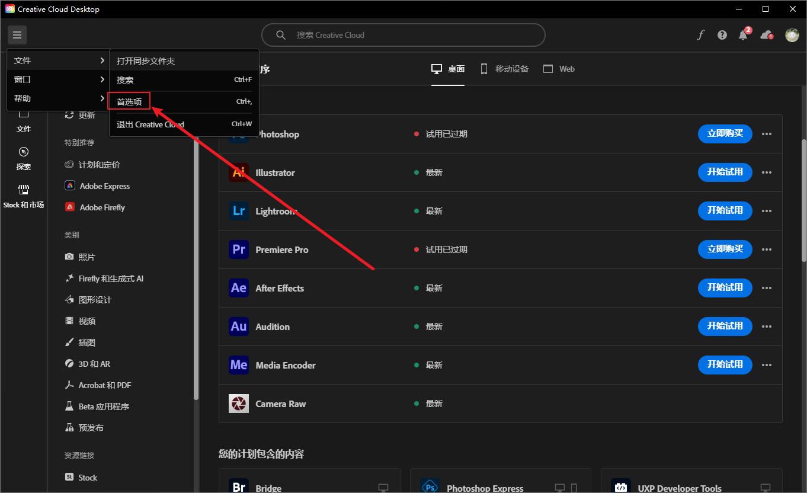Click 开始试用 for Illustrator
Image resolution: width=807 pixels, height=493 pixels.
(725, 172)
